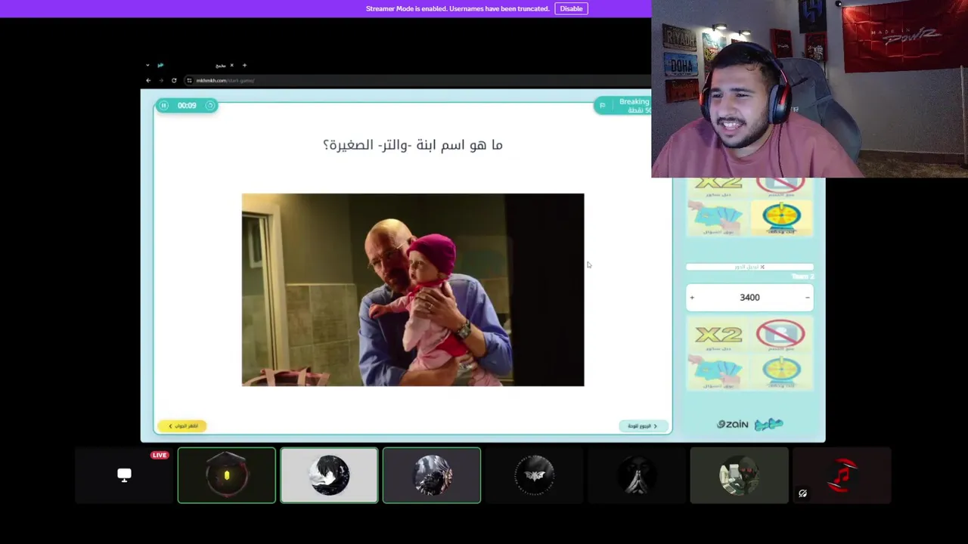Reset the question timer

210,106
